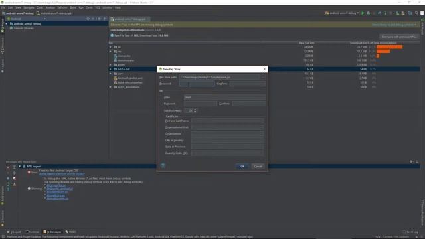The width and height of the screenshot is (425, 239).
Task: Click the install missing platform link
Action: click(x=62, y=174)
